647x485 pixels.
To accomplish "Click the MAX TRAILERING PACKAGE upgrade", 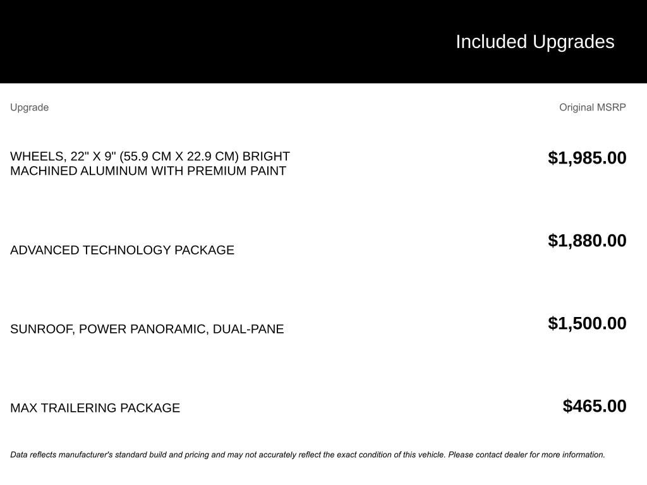I will [95, 408].
